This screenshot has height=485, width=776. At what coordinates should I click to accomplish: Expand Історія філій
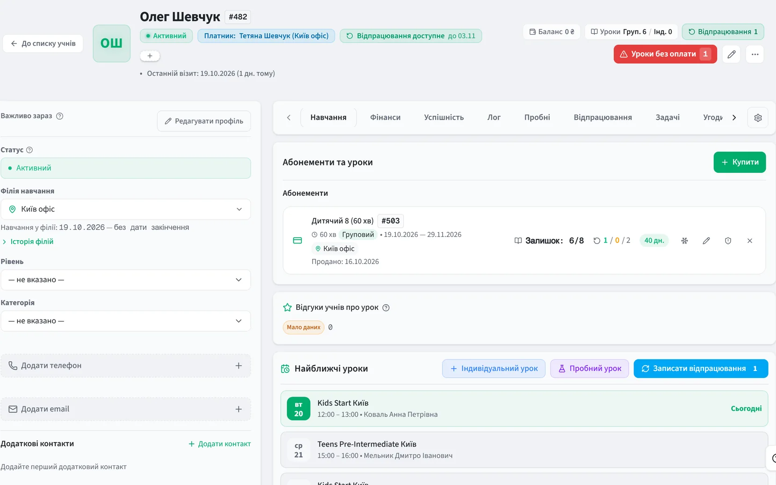point(28,242)
